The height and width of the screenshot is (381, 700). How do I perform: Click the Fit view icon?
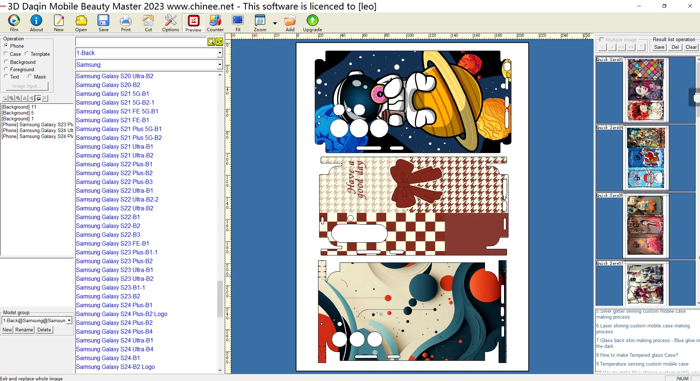tap(238, 23)
